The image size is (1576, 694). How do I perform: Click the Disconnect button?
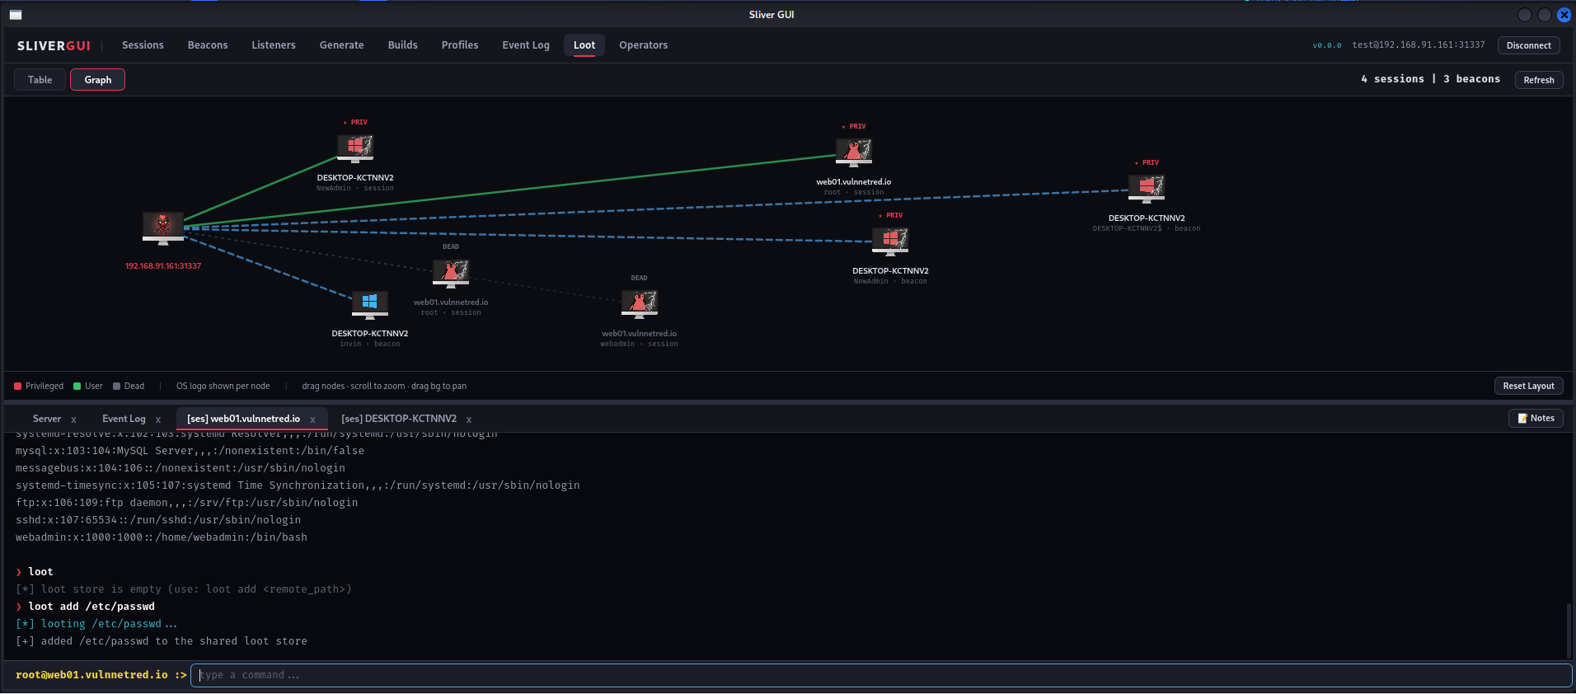(1528, 45)
